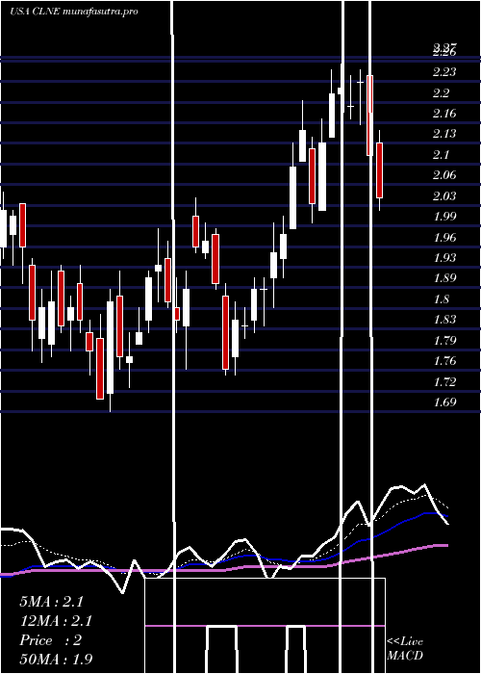Click the 2.13 price level label
Screen dimensions: 481x674
tap(444, 134)
